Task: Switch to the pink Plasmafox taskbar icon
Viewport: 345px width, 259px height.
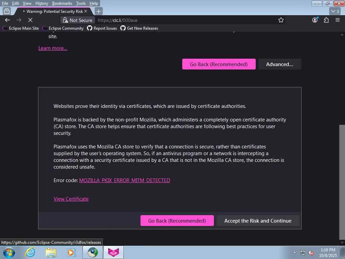Action: pyautogui.click(x=114, y=252)
